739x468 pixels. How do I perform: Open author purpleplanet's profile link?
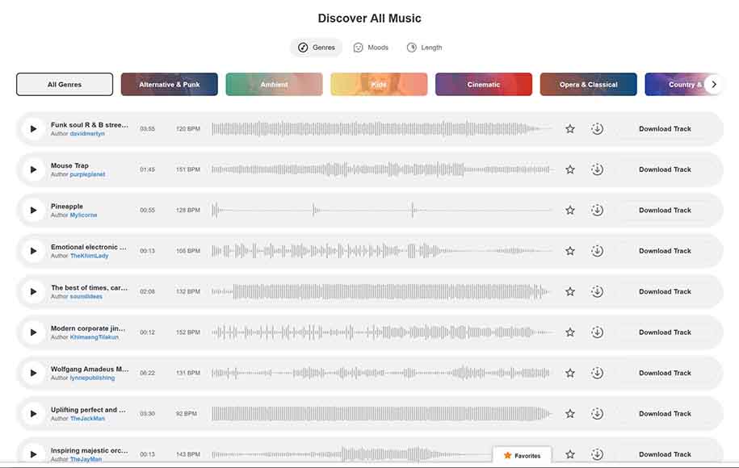pos(87,174)
